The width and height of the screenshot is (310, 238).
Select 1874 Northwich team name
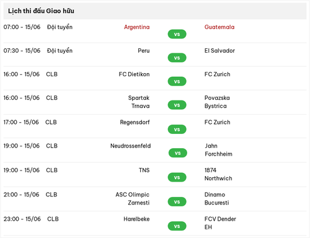[218, 174]
